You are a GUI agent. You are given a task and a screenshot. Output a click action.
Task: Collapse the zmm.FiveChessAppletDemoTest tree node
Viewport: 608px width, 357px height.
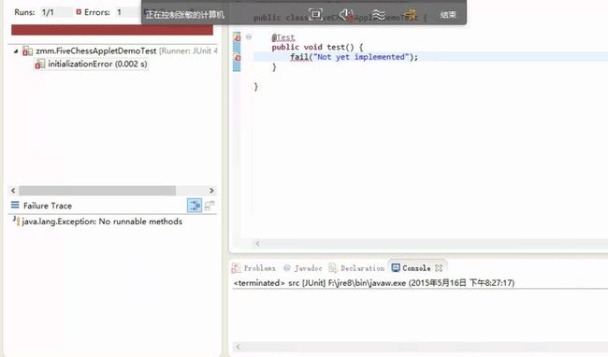[x=16, y=51]
